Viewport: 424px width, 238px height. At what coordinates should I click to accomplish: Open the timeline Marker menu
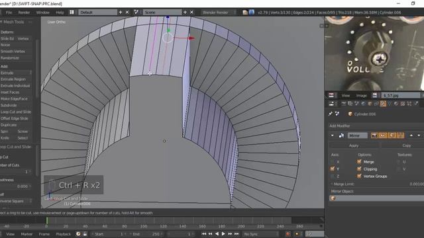point(26,234)
